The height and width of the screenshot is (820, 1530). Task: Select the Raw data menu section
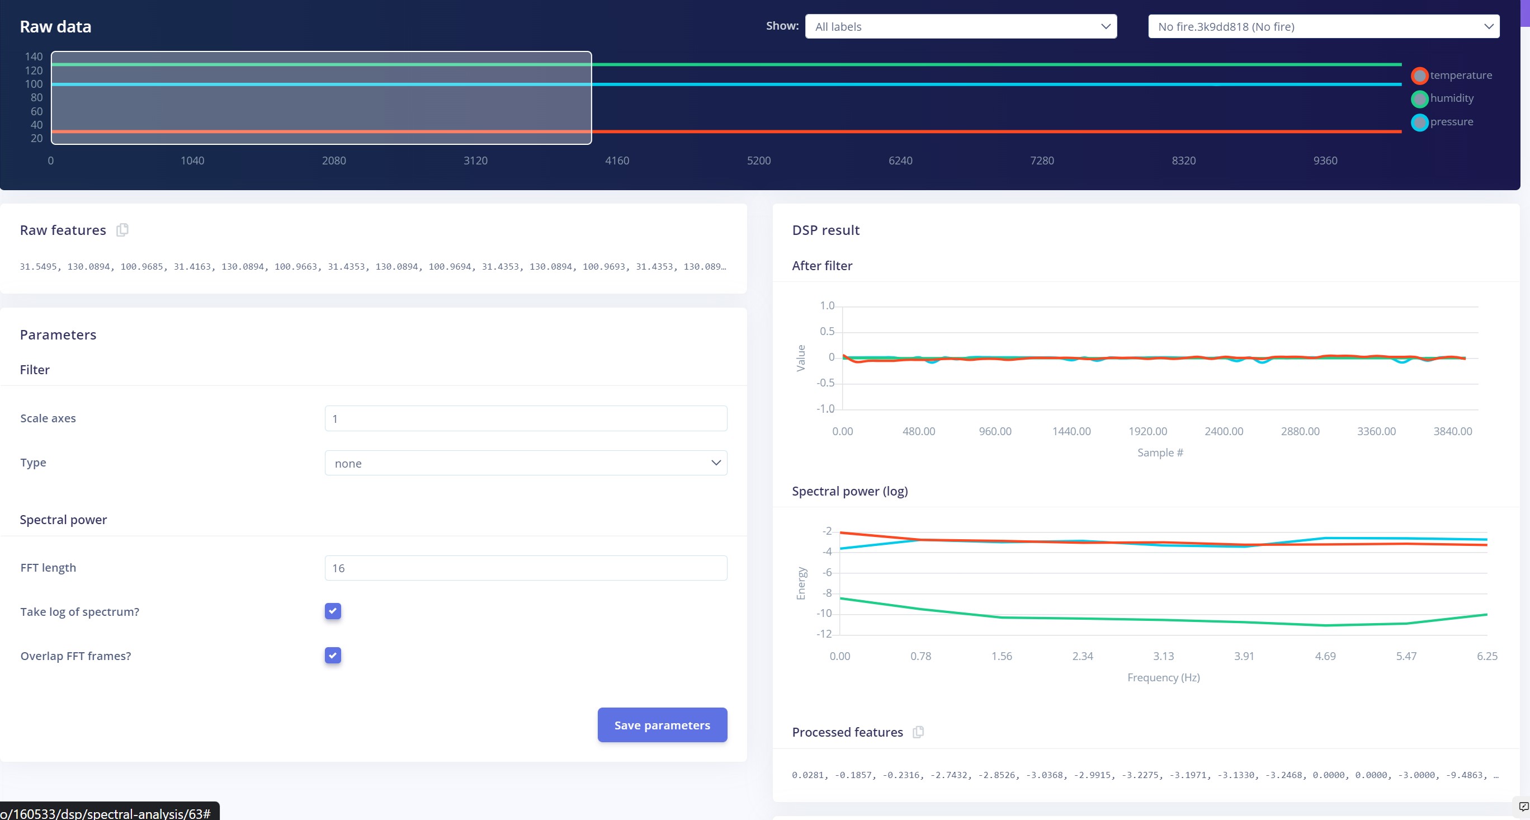coord(55,25)
